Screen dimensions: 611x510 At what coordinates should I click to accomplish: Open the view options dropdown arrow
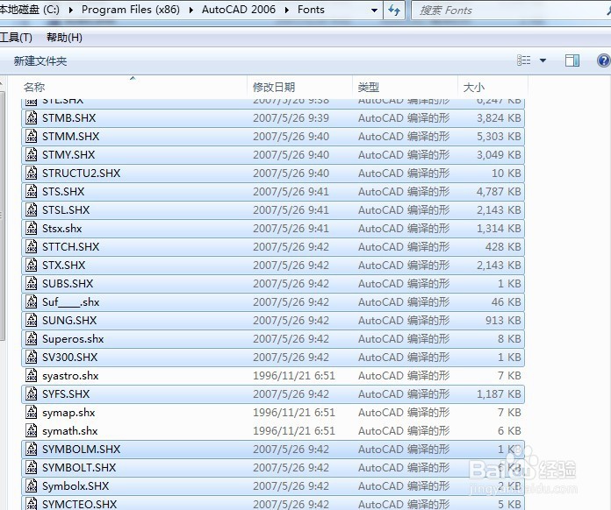click(x=543, y=60)
